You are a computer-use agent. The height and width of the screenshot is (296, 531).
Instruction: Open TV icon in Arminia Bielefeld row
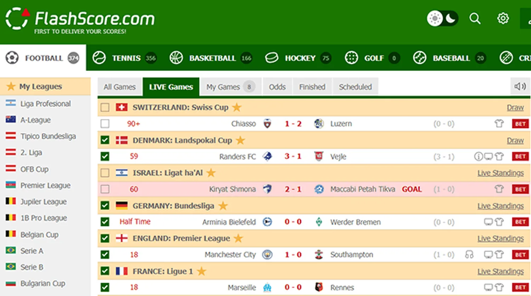click(489, 222)
